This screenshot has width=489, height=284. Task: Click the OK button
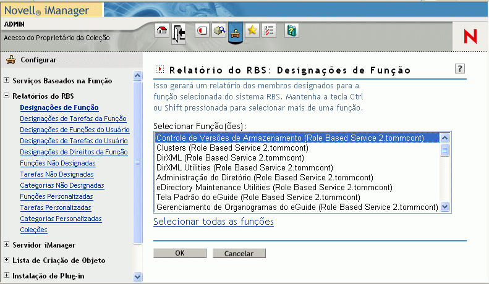pos(180,253)
